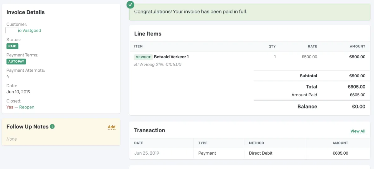Click the AUTOPAY payment terms badge
This screenshot has height=169, width=374.
coord(16,61)
